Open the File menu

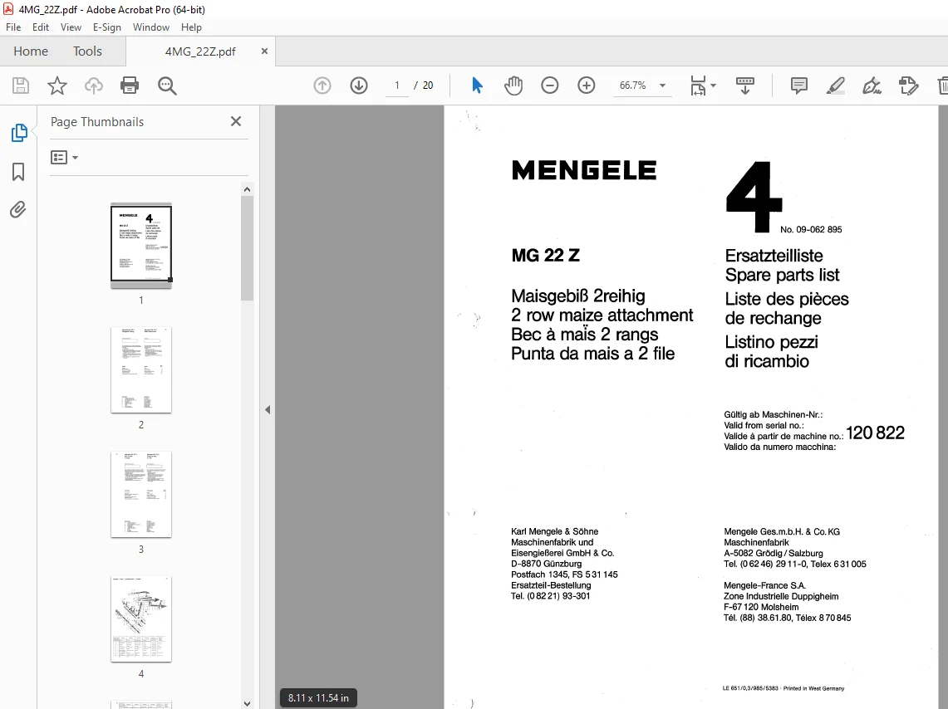click(x=13, y=27)
